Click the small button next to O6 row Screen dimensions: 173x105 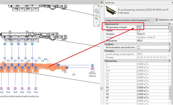coord(170,87)
